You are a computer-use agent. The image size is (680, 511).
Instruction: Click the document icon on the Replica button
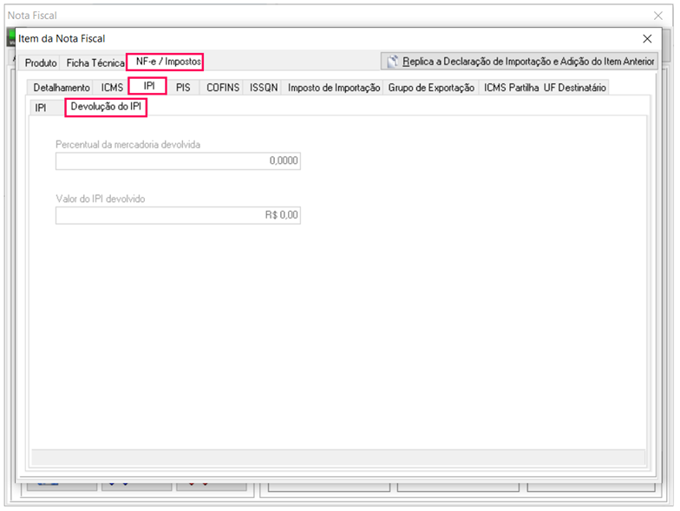point(393,62)
